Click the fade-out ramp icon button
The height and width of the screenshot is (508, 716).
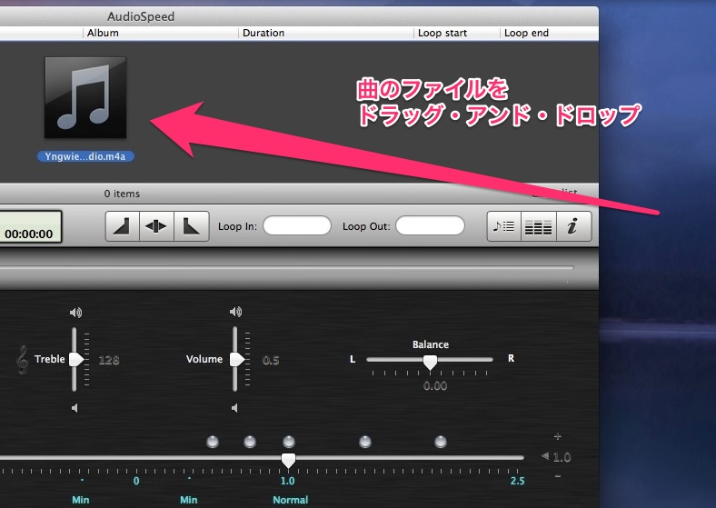coord(192,226)
